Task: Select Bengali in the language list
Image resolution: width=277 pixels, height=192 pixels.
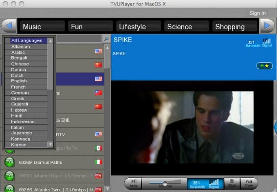Action: (x=26, y=58)
